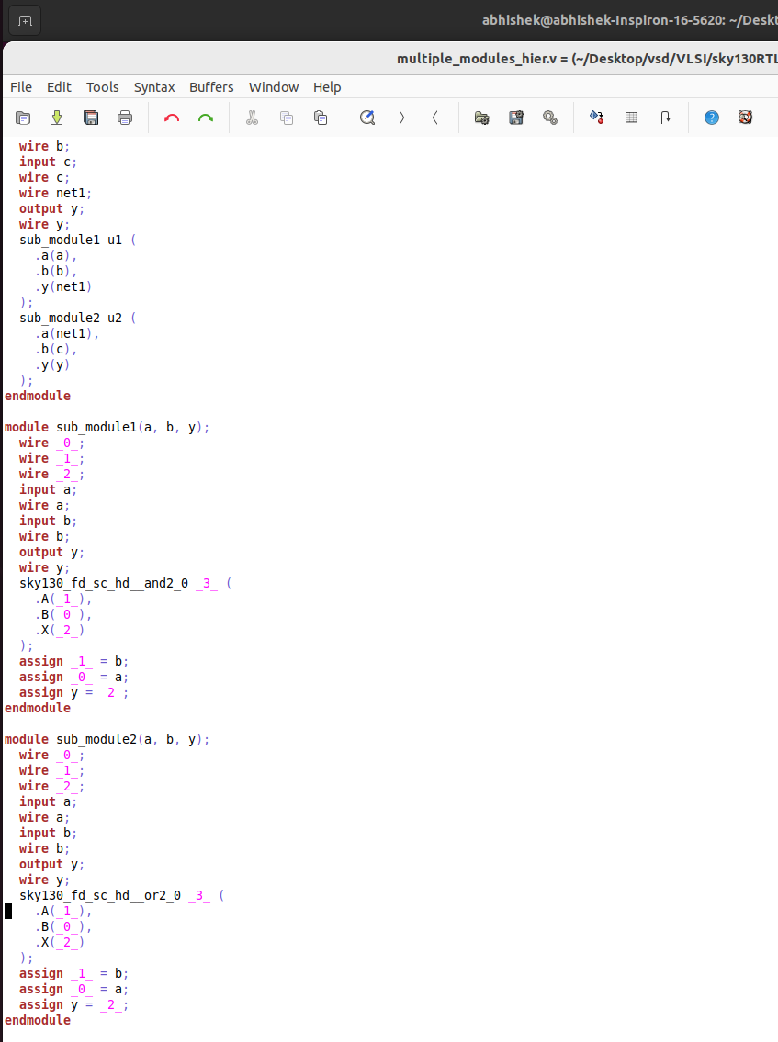Image resolution: width=778 pixels, height=1042 pixels.
Task: Save all open buffers
Action: [91, 118]
